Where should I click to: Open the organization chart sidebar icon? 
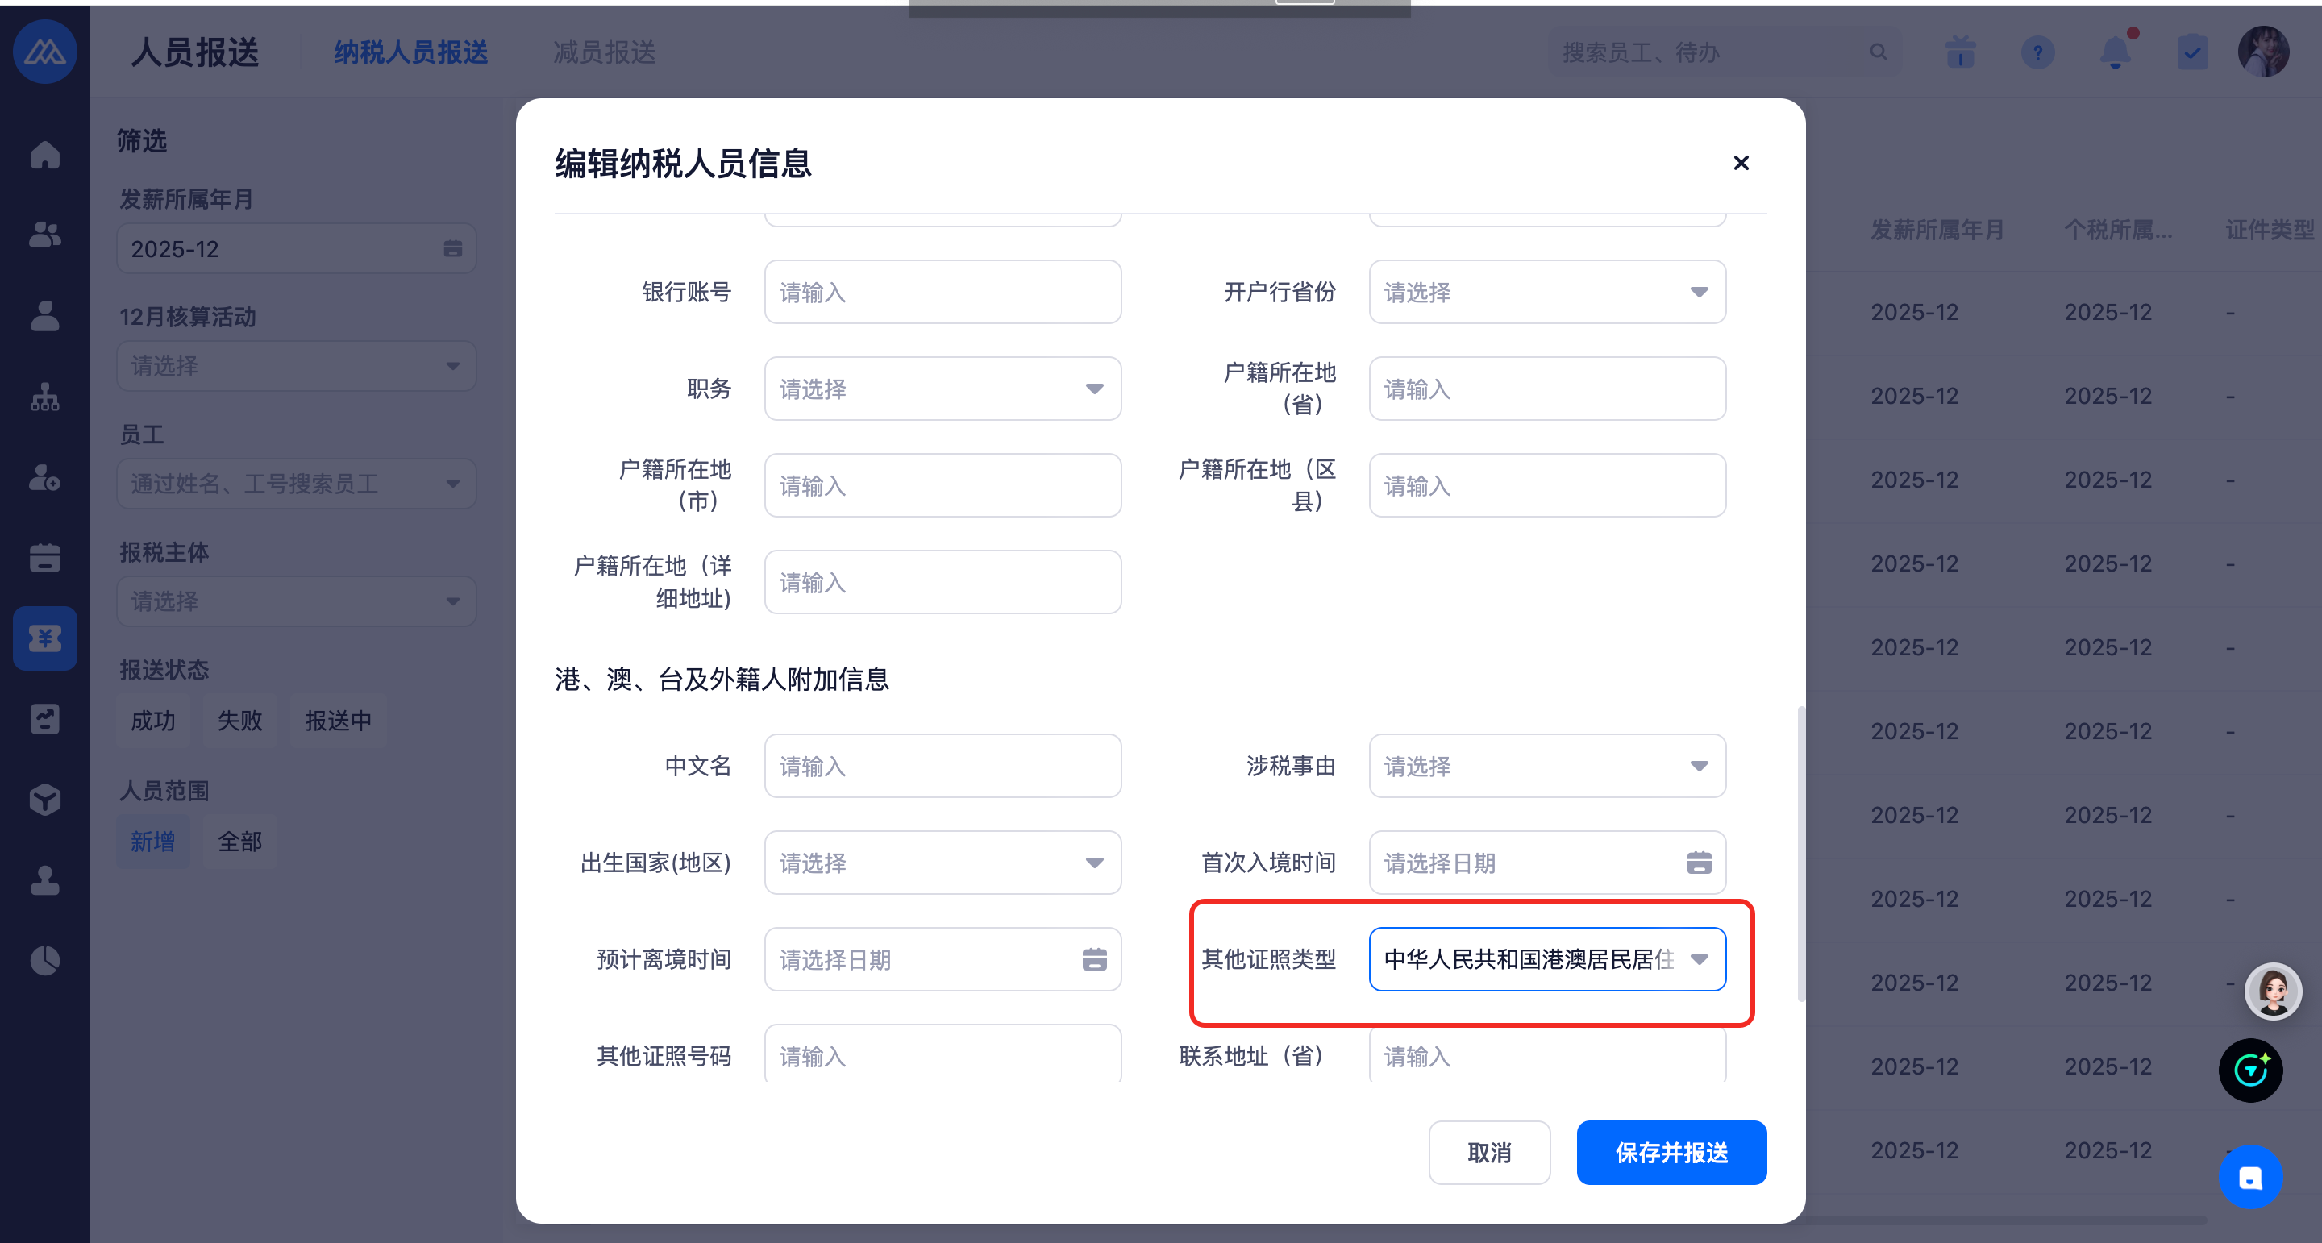point(44,397)
